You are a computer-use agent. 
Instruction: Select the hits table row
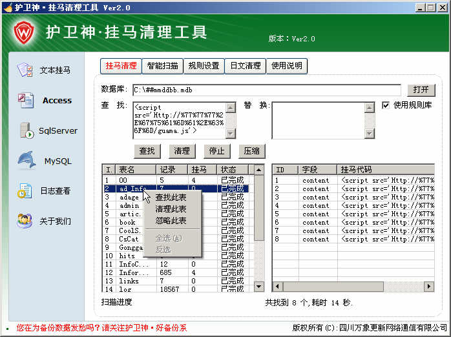click(176, 256)
